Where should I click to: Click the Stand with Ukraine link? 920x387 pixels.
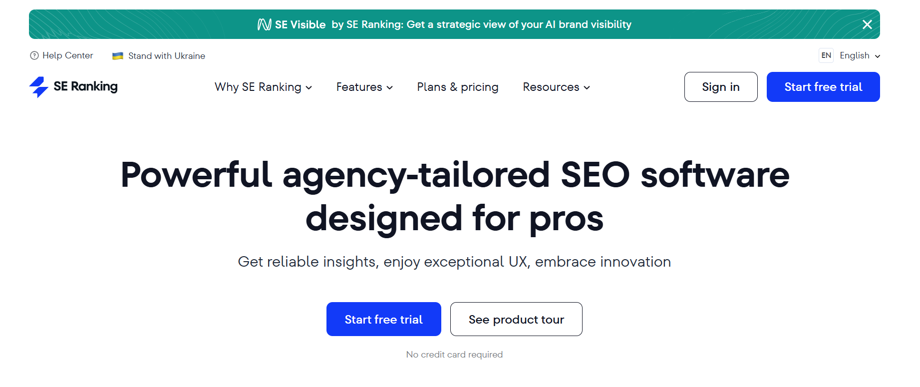pos(167,55)
